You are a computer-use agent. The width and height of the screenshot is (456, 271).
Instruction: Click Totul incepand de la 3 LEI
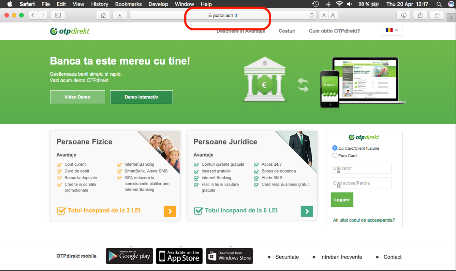pyautogui.click(x=104, y=210)
